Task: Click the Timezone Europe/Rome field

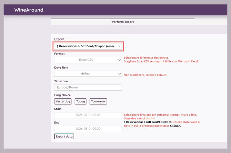Action: 88,87
